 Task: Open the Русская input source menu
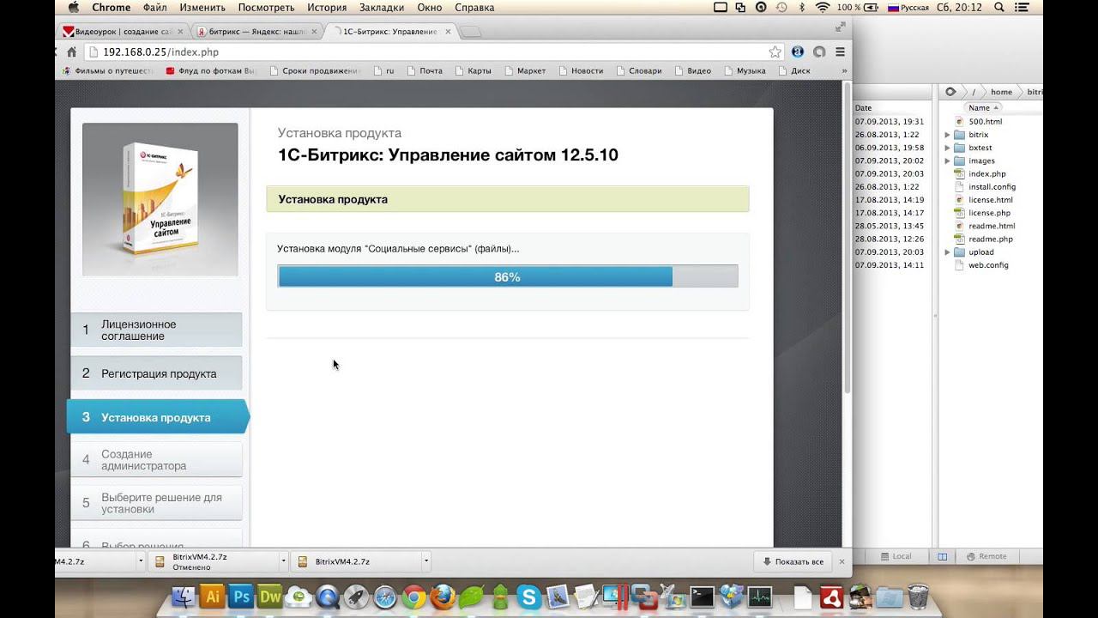click(908, 8)
